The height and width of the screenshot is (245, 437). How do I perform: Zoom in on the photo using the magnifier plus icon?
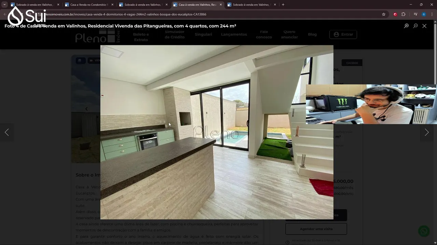pos(406,26)
